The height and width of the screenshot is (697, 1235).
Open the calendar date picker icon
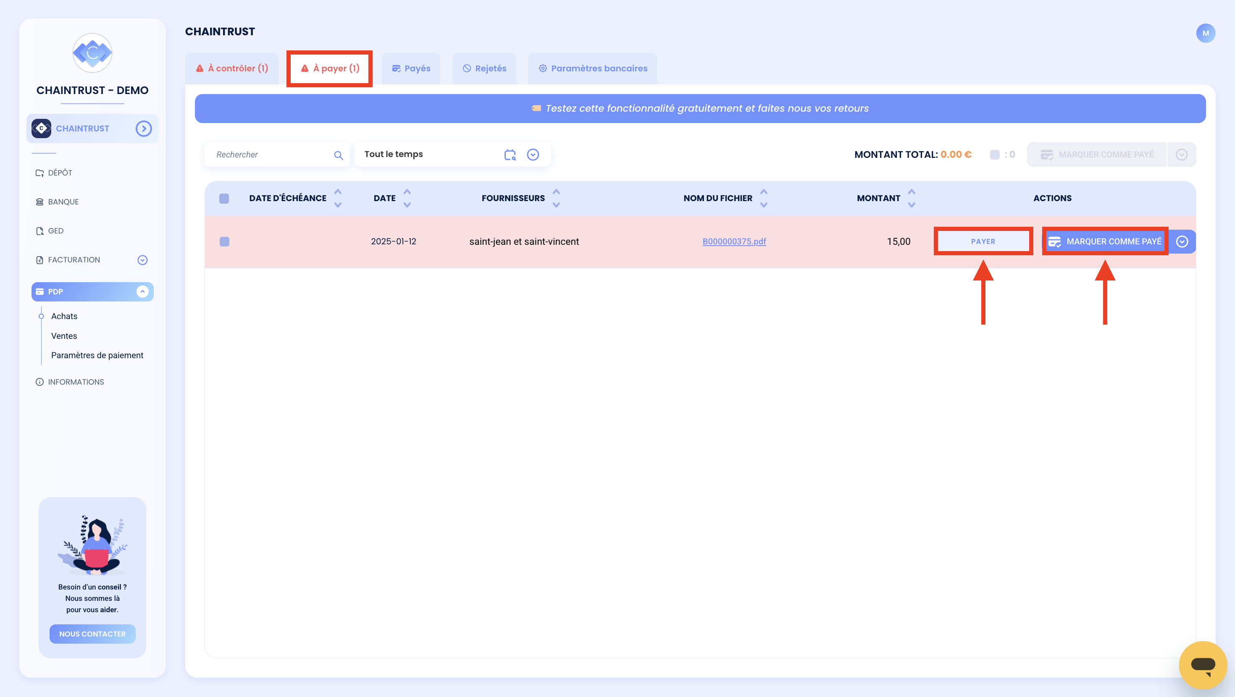(x=510, y=155)
